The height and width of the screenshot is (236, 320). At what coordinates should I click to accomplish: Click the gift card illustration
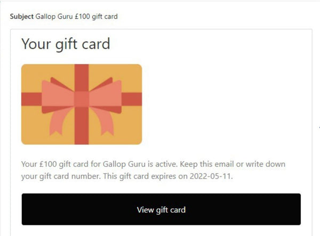82,104
